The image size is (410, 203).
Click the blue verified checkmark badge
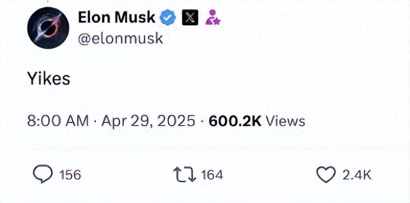pos(168,18)
